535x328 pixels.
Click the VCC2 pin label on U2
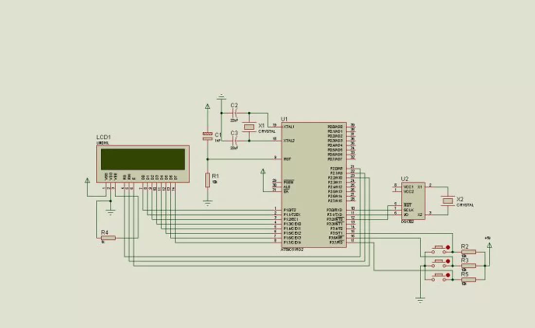coord(409,191)
